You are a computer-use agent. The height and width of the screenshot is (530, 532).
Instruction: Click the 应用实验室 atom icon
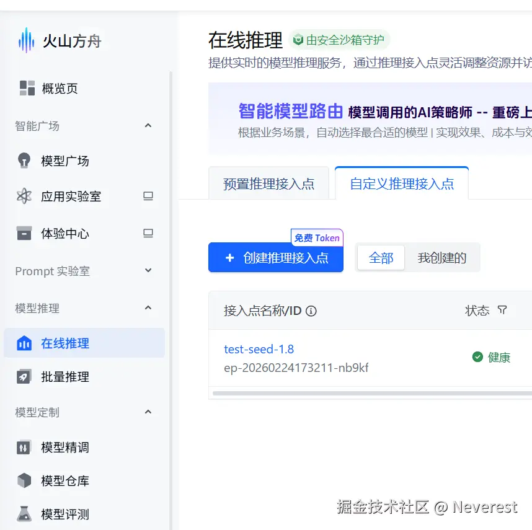pyautogui.click(x=24, y=196)
